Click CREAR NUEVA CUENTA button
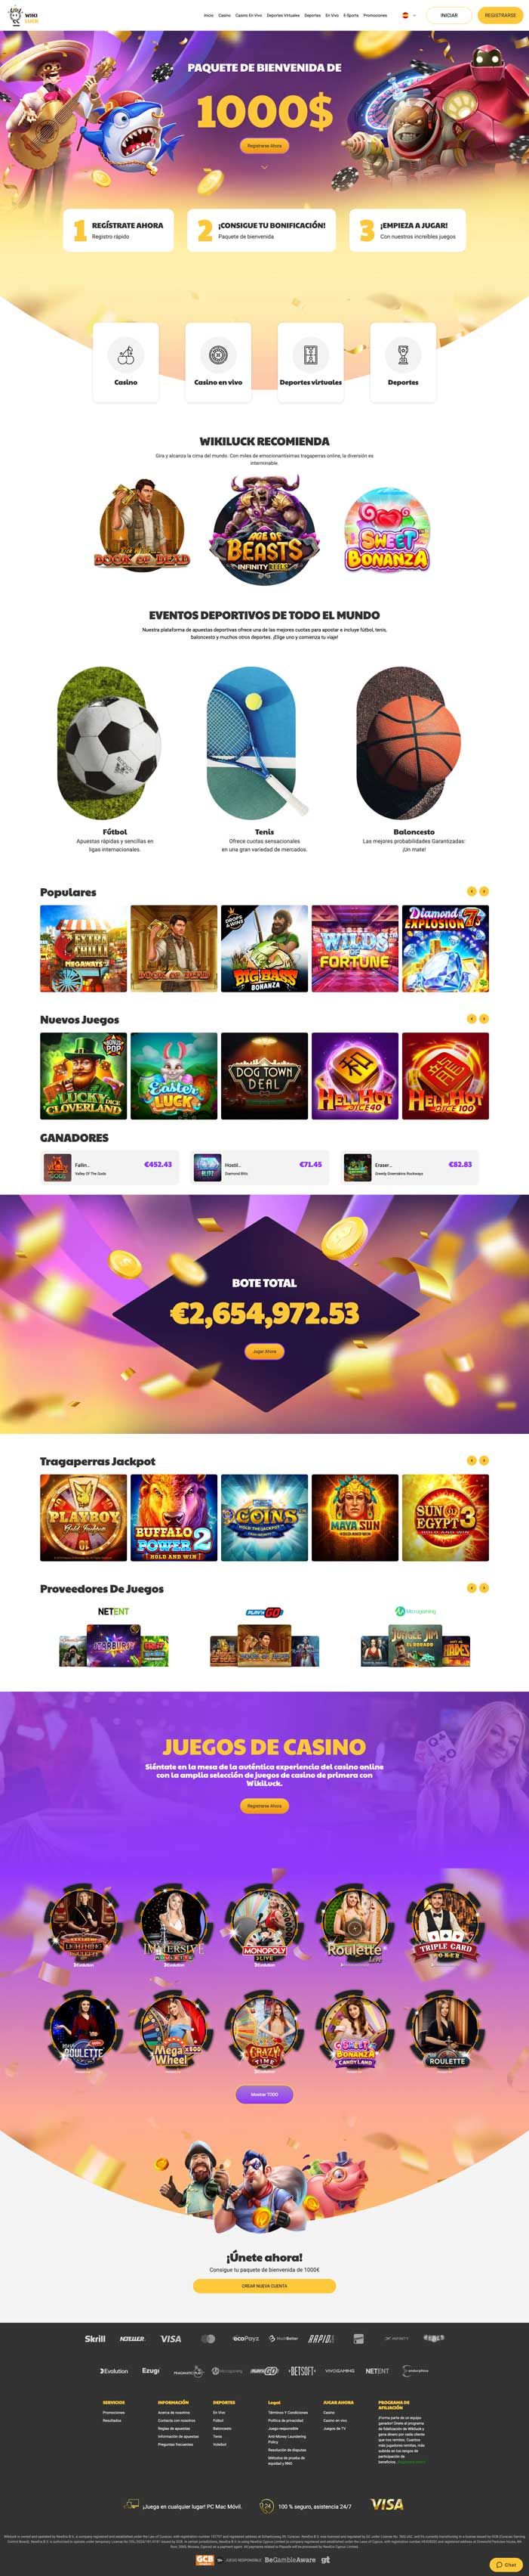Image resolution: width=529 pixels, height=2576 pixels. (x=264, y=2286)
